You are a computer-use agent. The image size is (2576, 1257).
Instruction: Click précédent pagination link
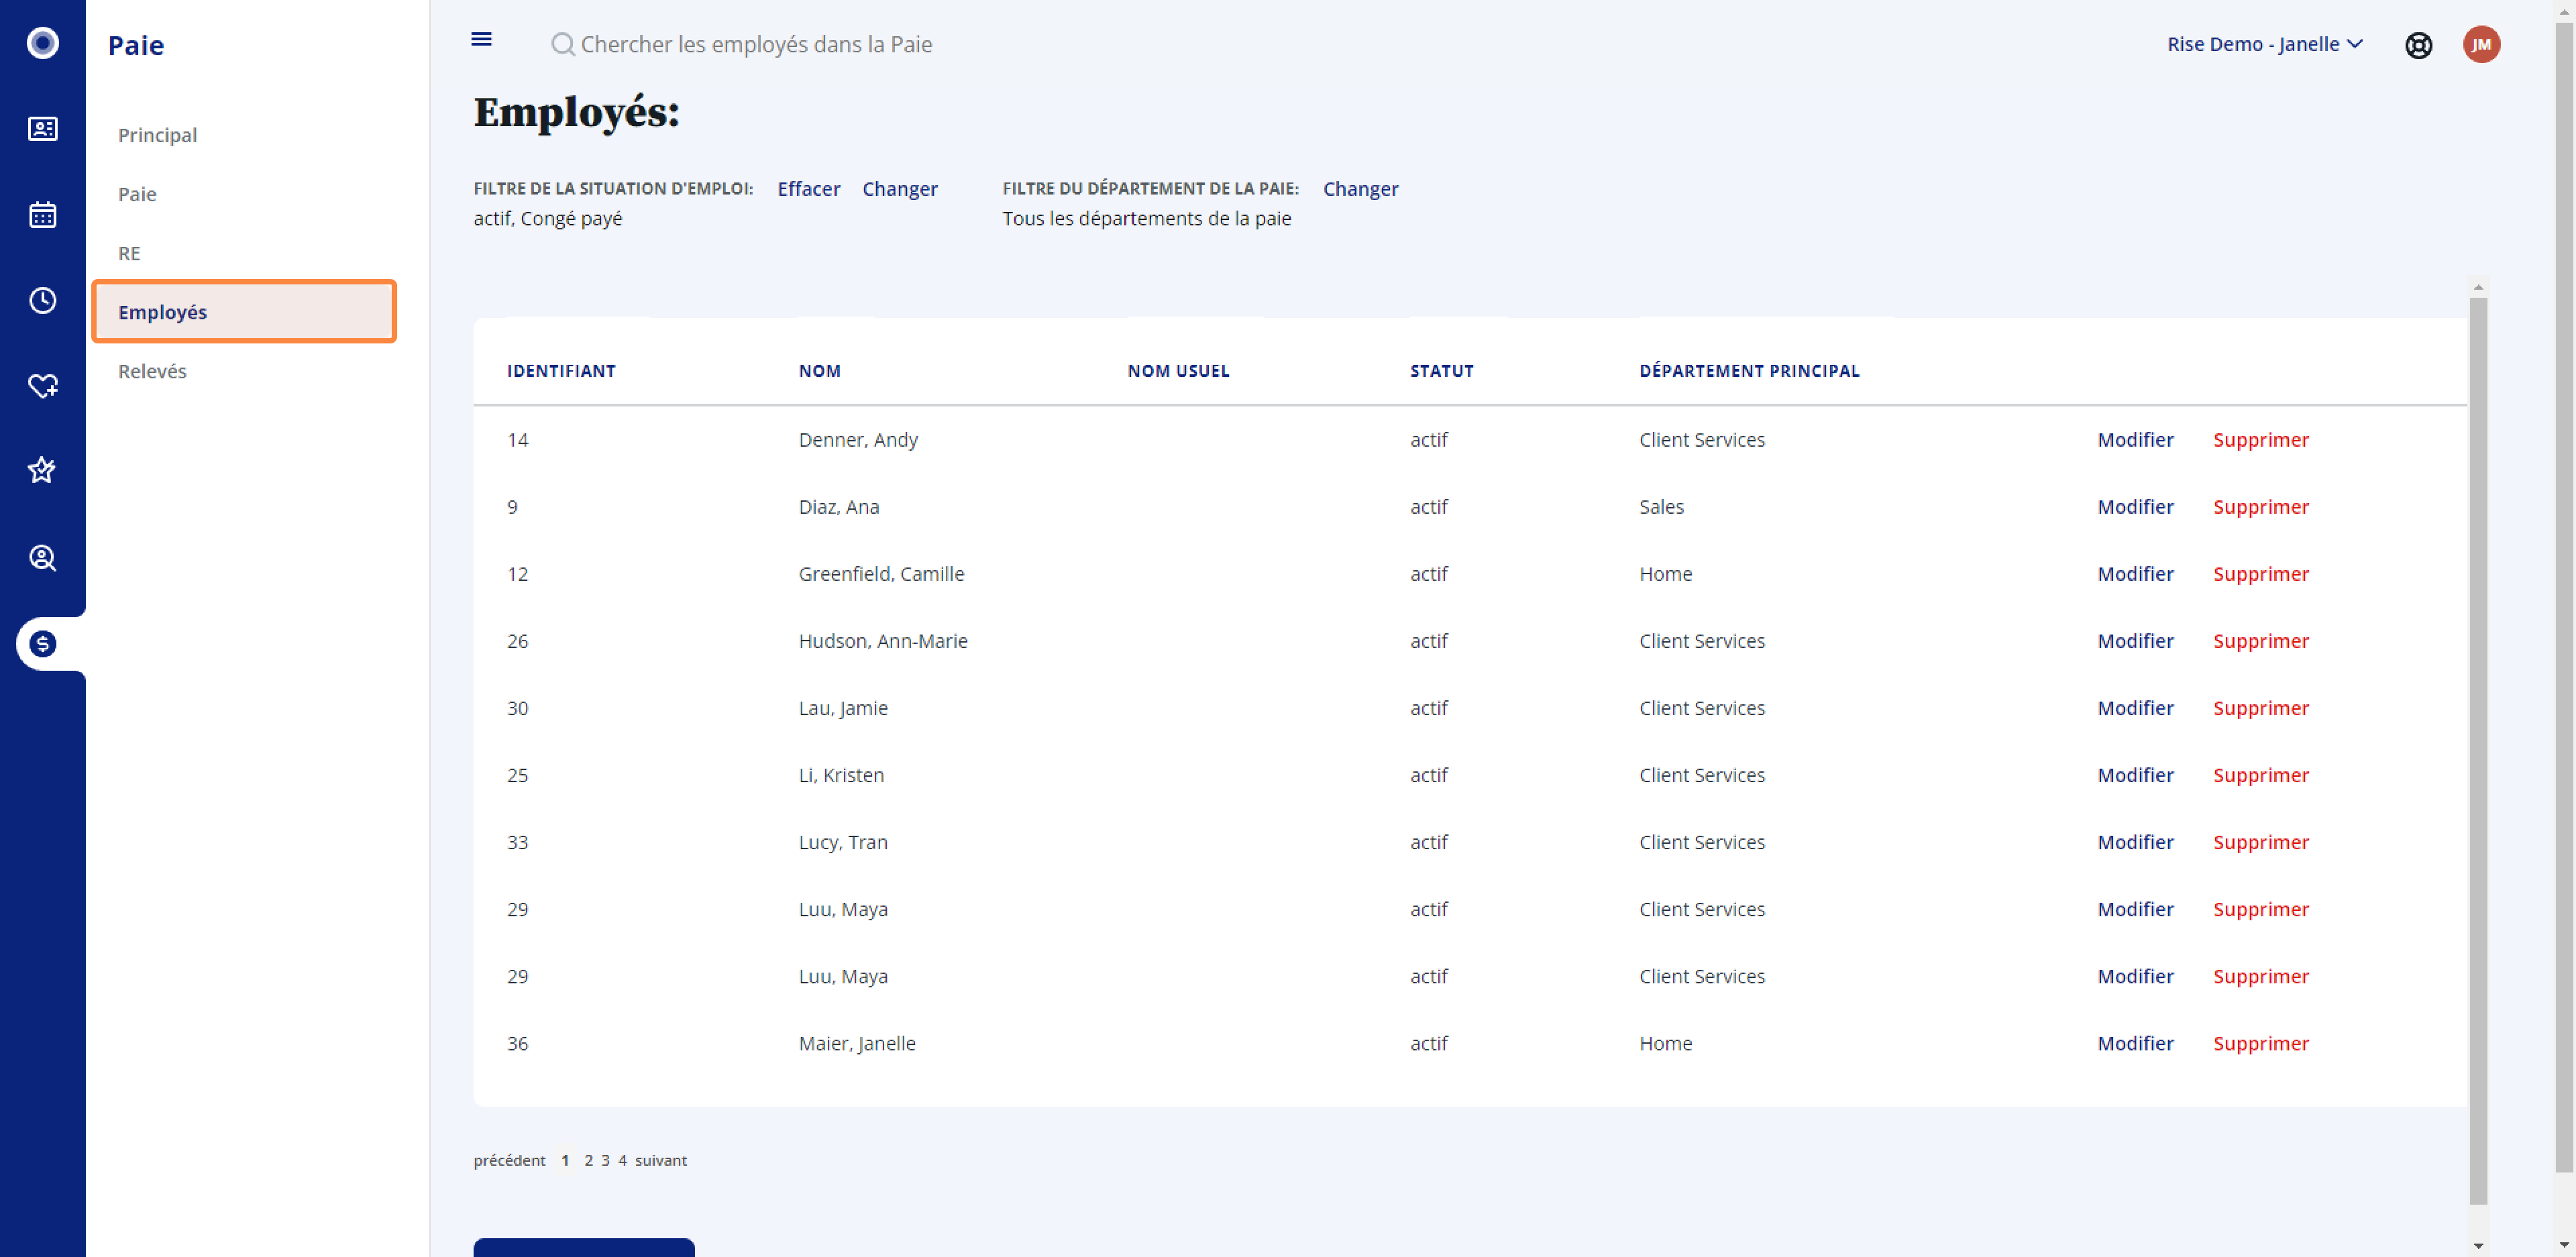(509, 1160)
